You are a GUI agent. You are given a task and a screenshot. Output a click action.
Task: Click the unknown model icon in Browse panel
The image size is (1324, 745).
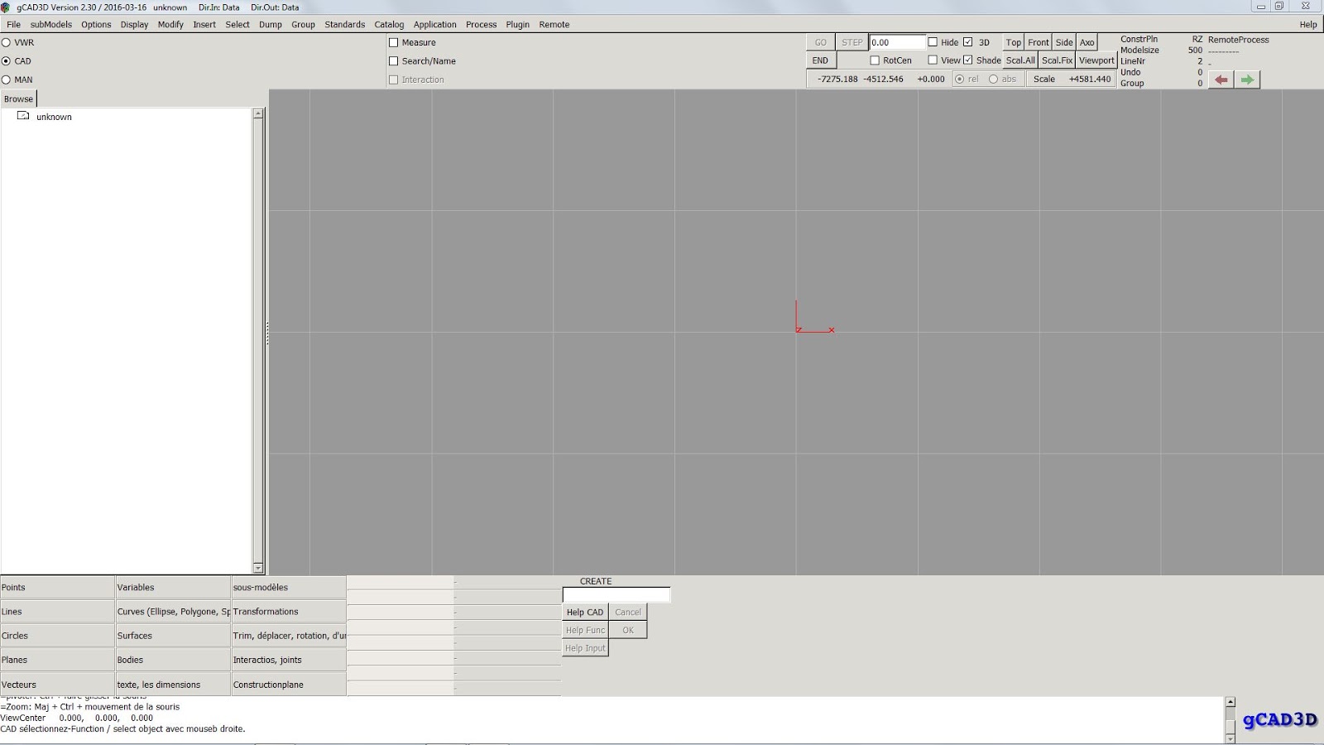[25, 117]
